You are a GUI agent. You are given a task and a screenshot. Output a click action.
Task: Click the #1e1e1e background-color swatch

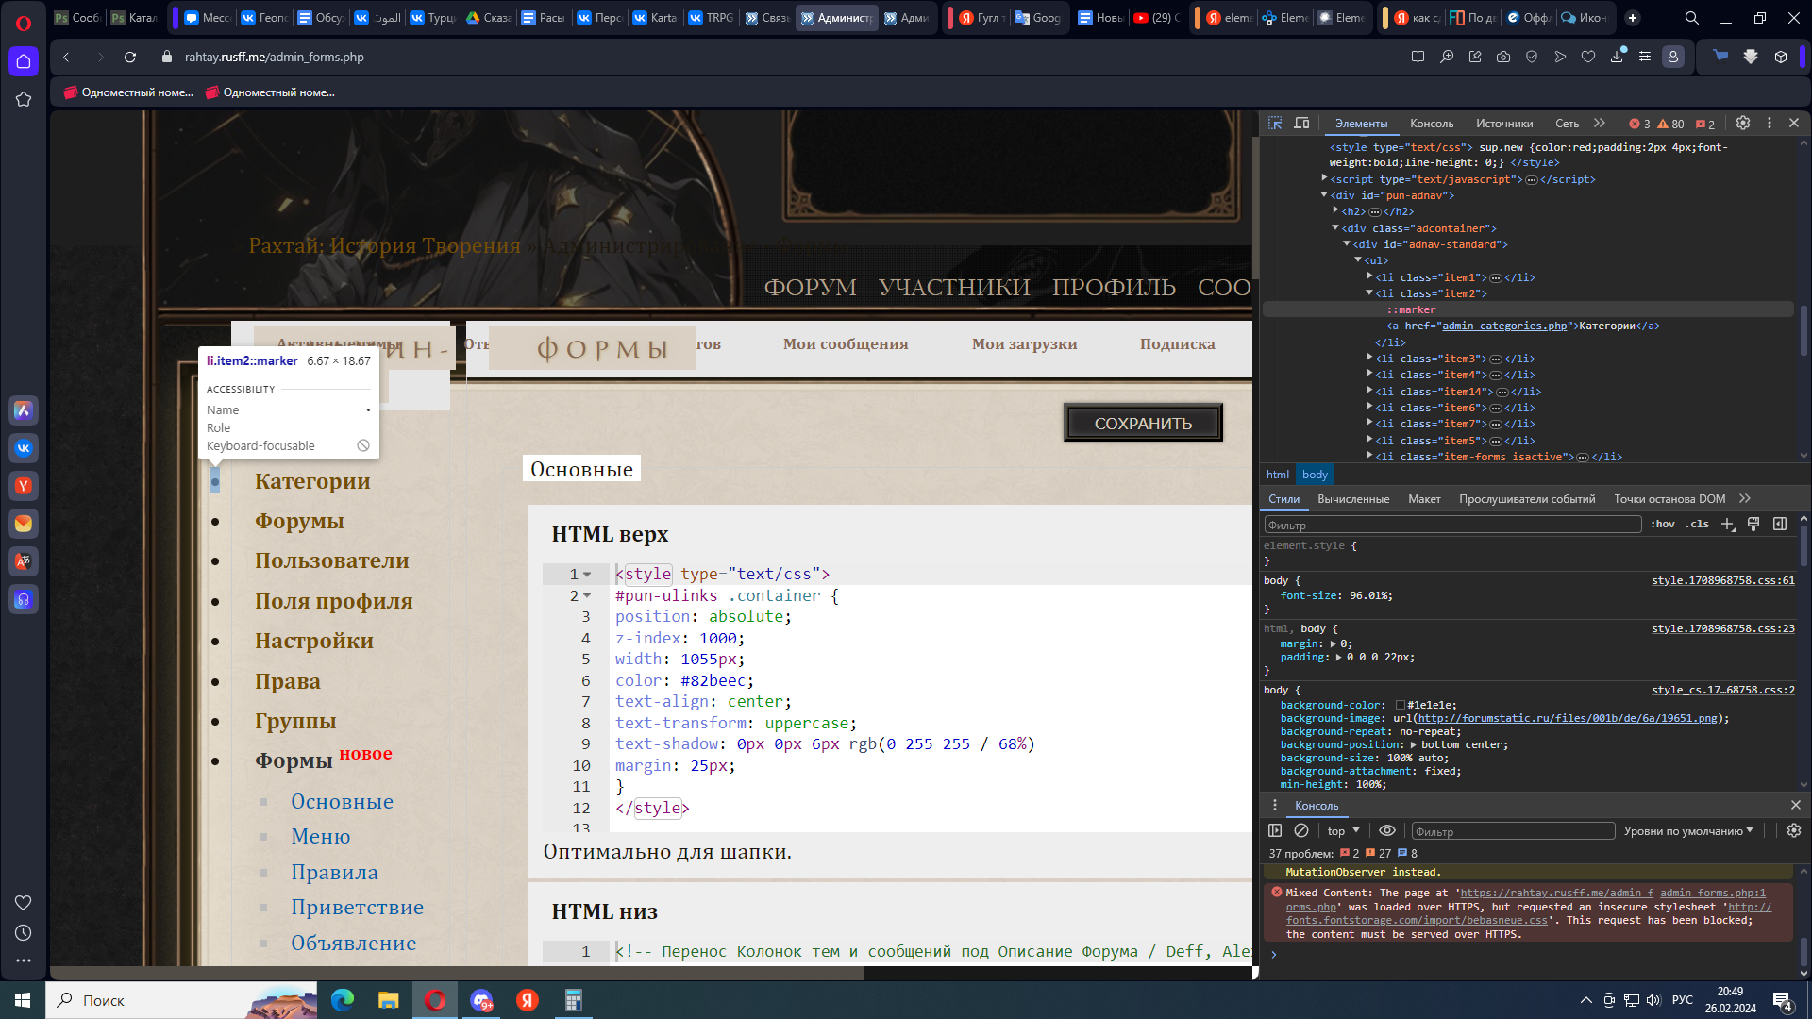click(1401, 706)
